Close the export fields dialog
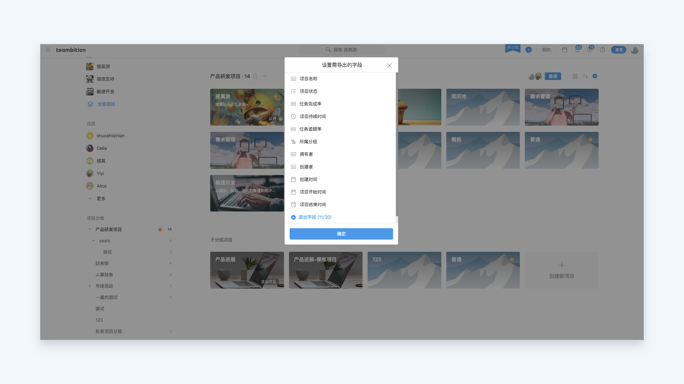Viewport: 684px width, 384px height. (x=389, y=65)
